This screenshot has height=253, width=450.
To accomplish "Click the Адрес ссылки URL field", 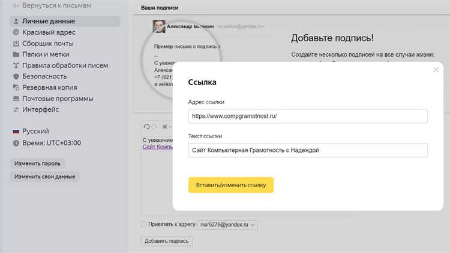I will click(x=308, y=116).
